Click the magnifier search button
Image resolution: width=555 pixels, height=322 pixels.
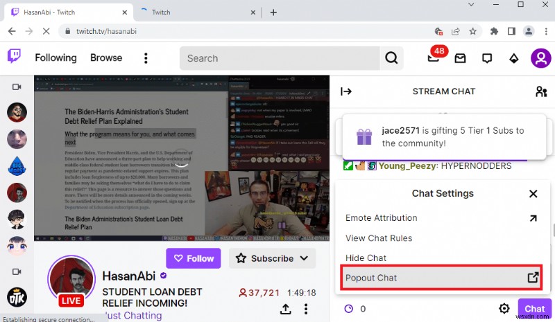tap(391, 58)
